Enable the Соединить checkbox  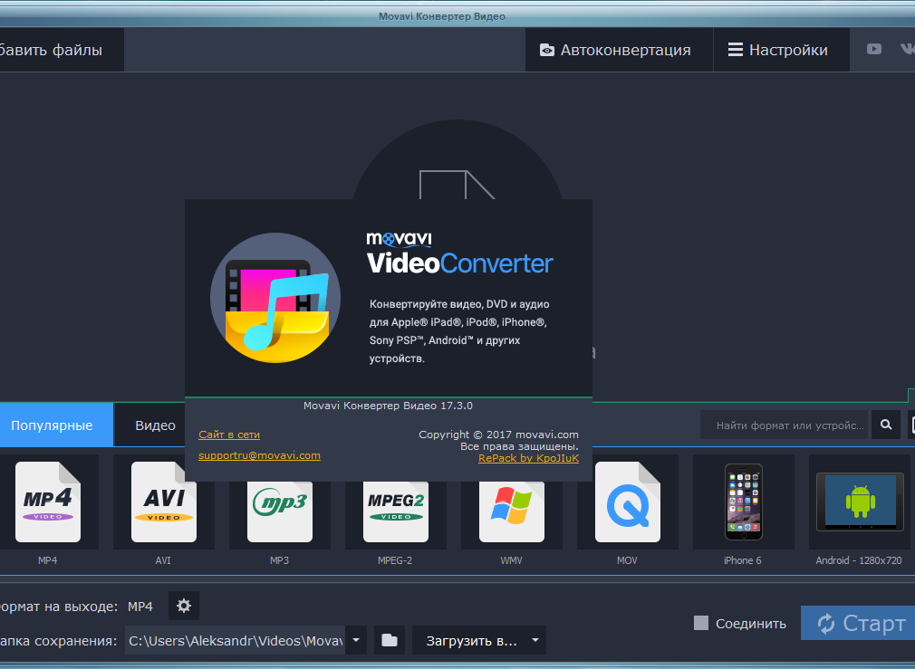coord(701,623)
